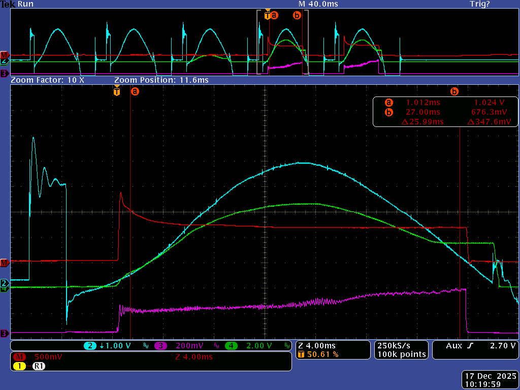
Task: Toggle the R1 reference waveform badge
Action: (39, 366)
